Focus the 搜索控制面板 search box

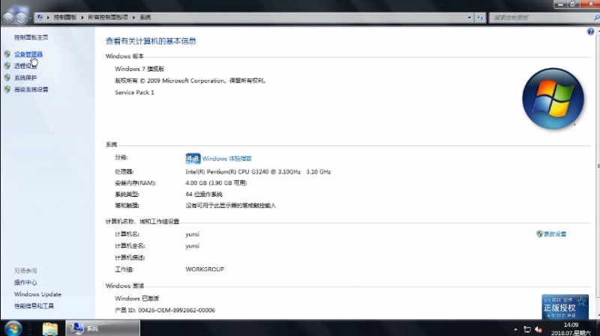click(x=541, y=17)
